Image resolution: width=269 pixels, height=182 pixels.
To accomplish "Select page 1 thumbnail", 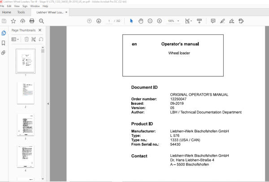I will click(26, 61).
